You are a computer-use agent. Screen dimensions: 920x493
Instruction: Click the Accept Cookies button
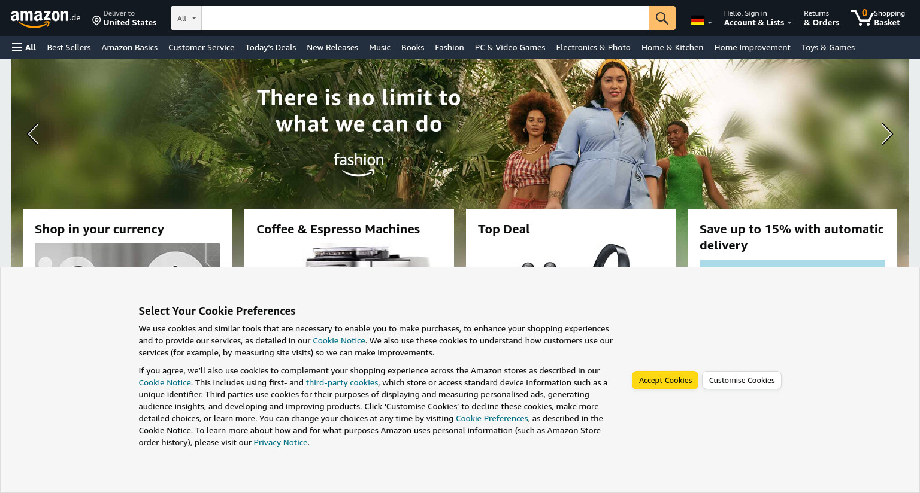click(x=665, y=381)
